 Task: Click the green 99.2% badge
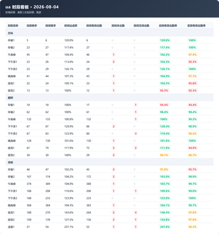click(x=192, y=119)
